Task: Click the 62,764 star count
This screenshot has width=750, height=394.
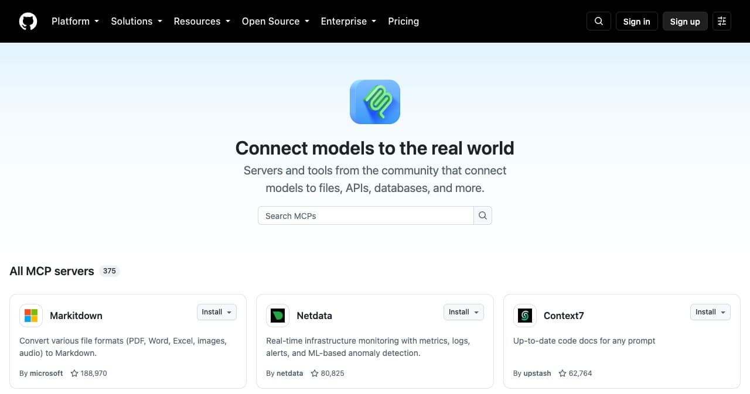Action: [580, 373]
